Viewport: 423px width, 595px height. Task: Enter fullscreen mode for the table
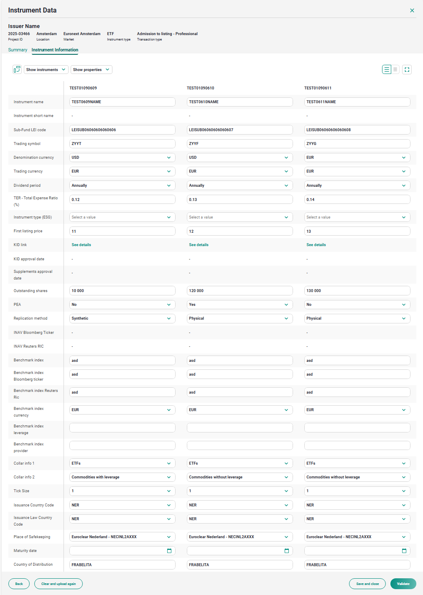[x=407, y=69]
